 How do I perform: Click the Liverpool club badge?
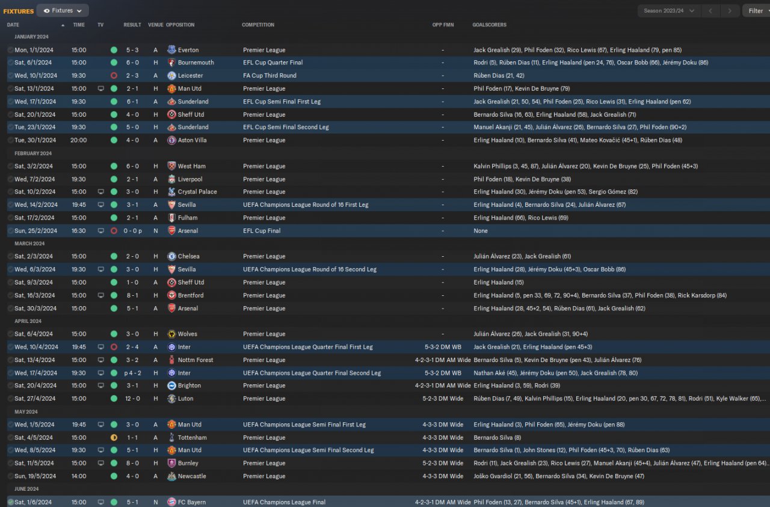click(x=171, y=179)
